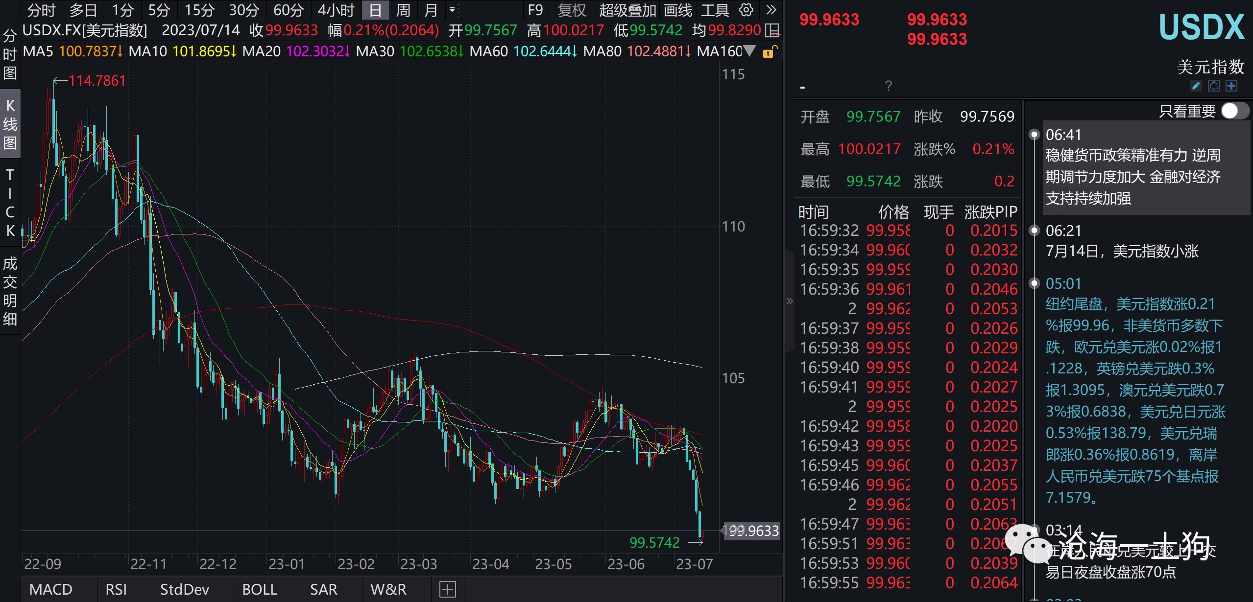Viewport: 1253px width, 602px height.
Task: Open the period dropdown next to 月
Action: coord(452,10)
